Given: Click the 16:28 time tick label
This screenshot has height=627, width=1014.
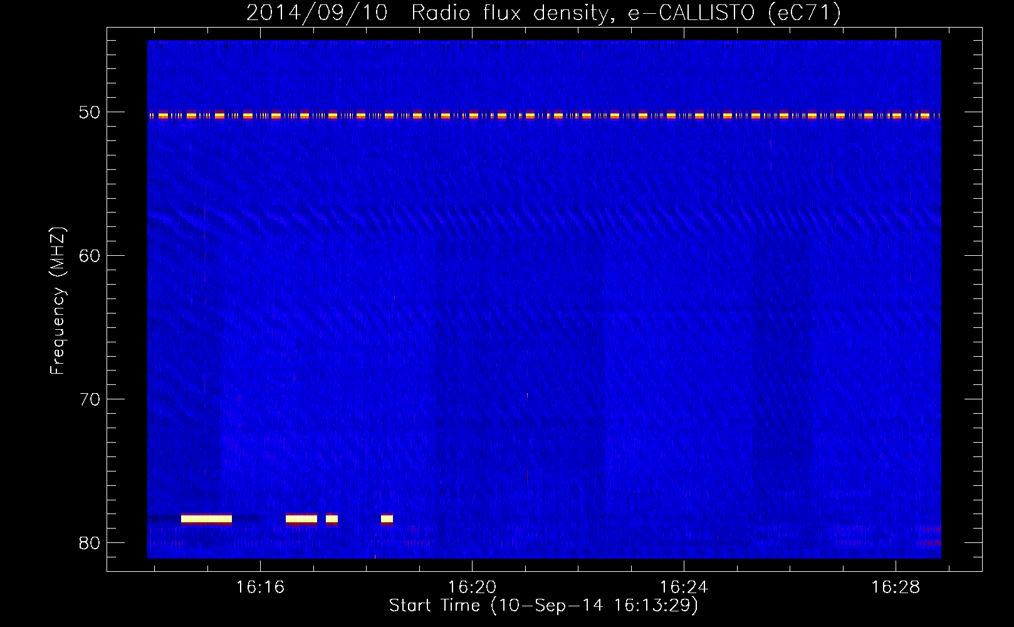Looking at the screenshot, I should coord(896,587).
